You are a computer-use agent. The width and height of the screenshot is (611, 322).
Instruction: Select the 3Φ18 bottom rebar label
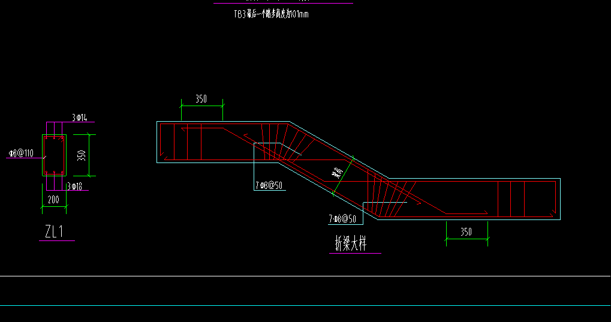[x=74, y=186]
